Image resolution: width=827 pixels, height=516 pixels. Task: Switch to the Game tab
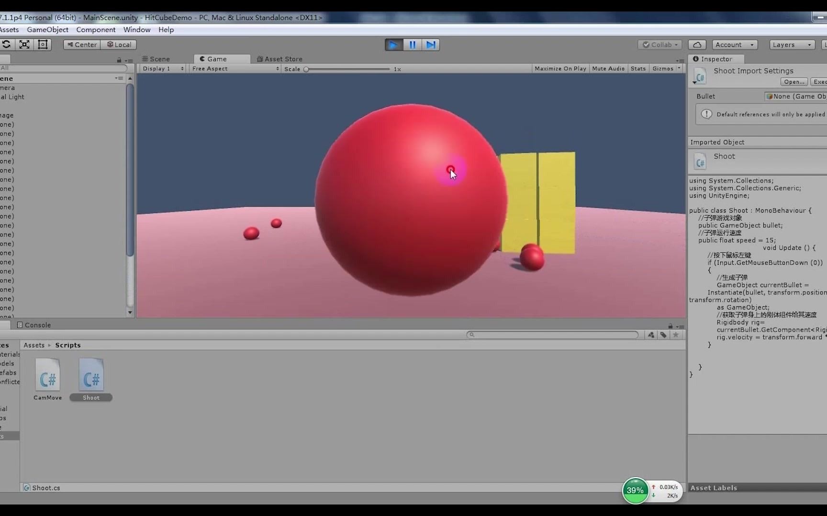[213, 59]
